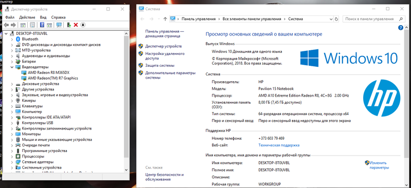Expand the Другие устройства category
Screen dimensions: 411x188
pyautogui.click(x=12, y=89)
